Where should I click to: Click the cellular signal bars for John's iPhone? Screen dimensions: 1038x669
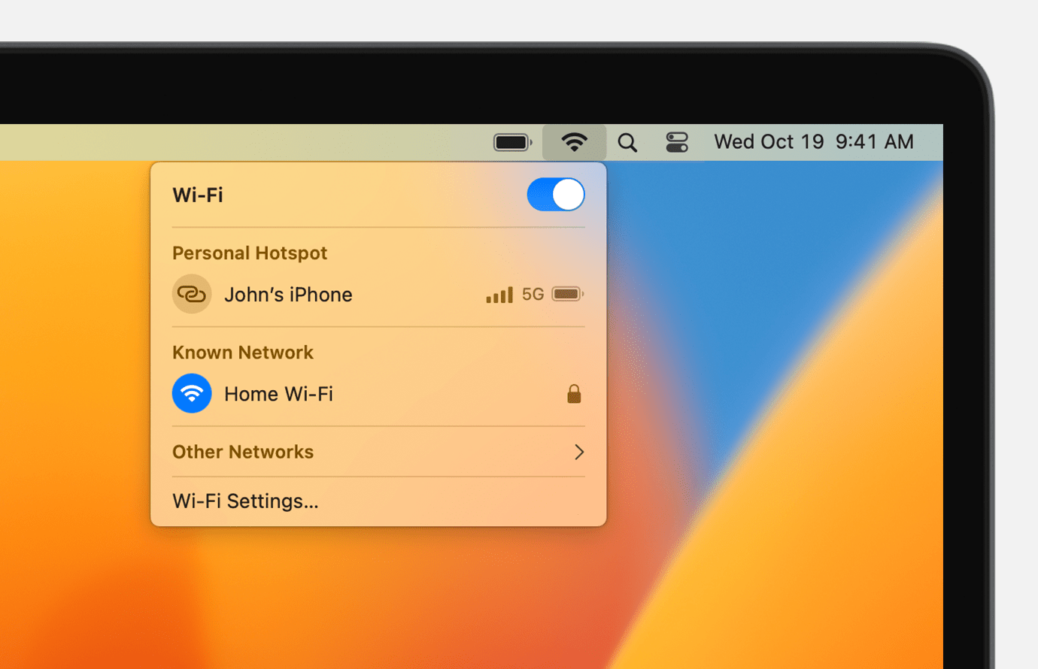498,294
